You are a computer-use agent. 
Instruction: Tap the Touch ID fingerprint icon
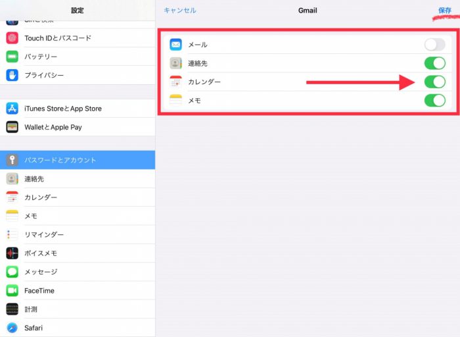click(12, 38)
